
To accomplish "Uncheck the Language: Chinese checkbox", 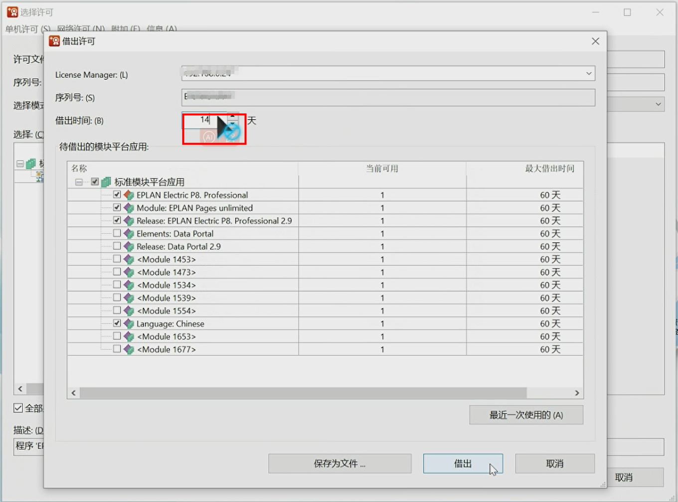I will [x=117, y=324].
